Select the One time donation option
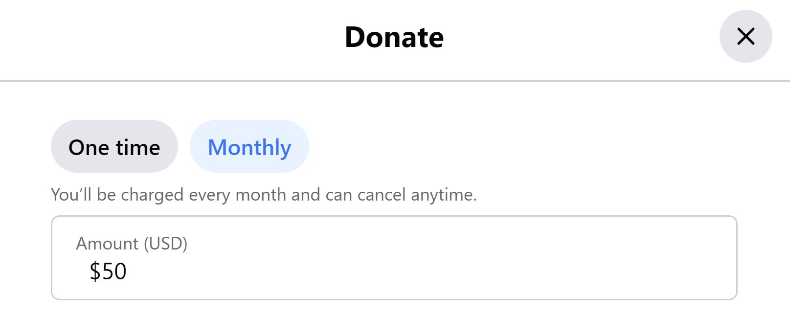 point(114,146)
